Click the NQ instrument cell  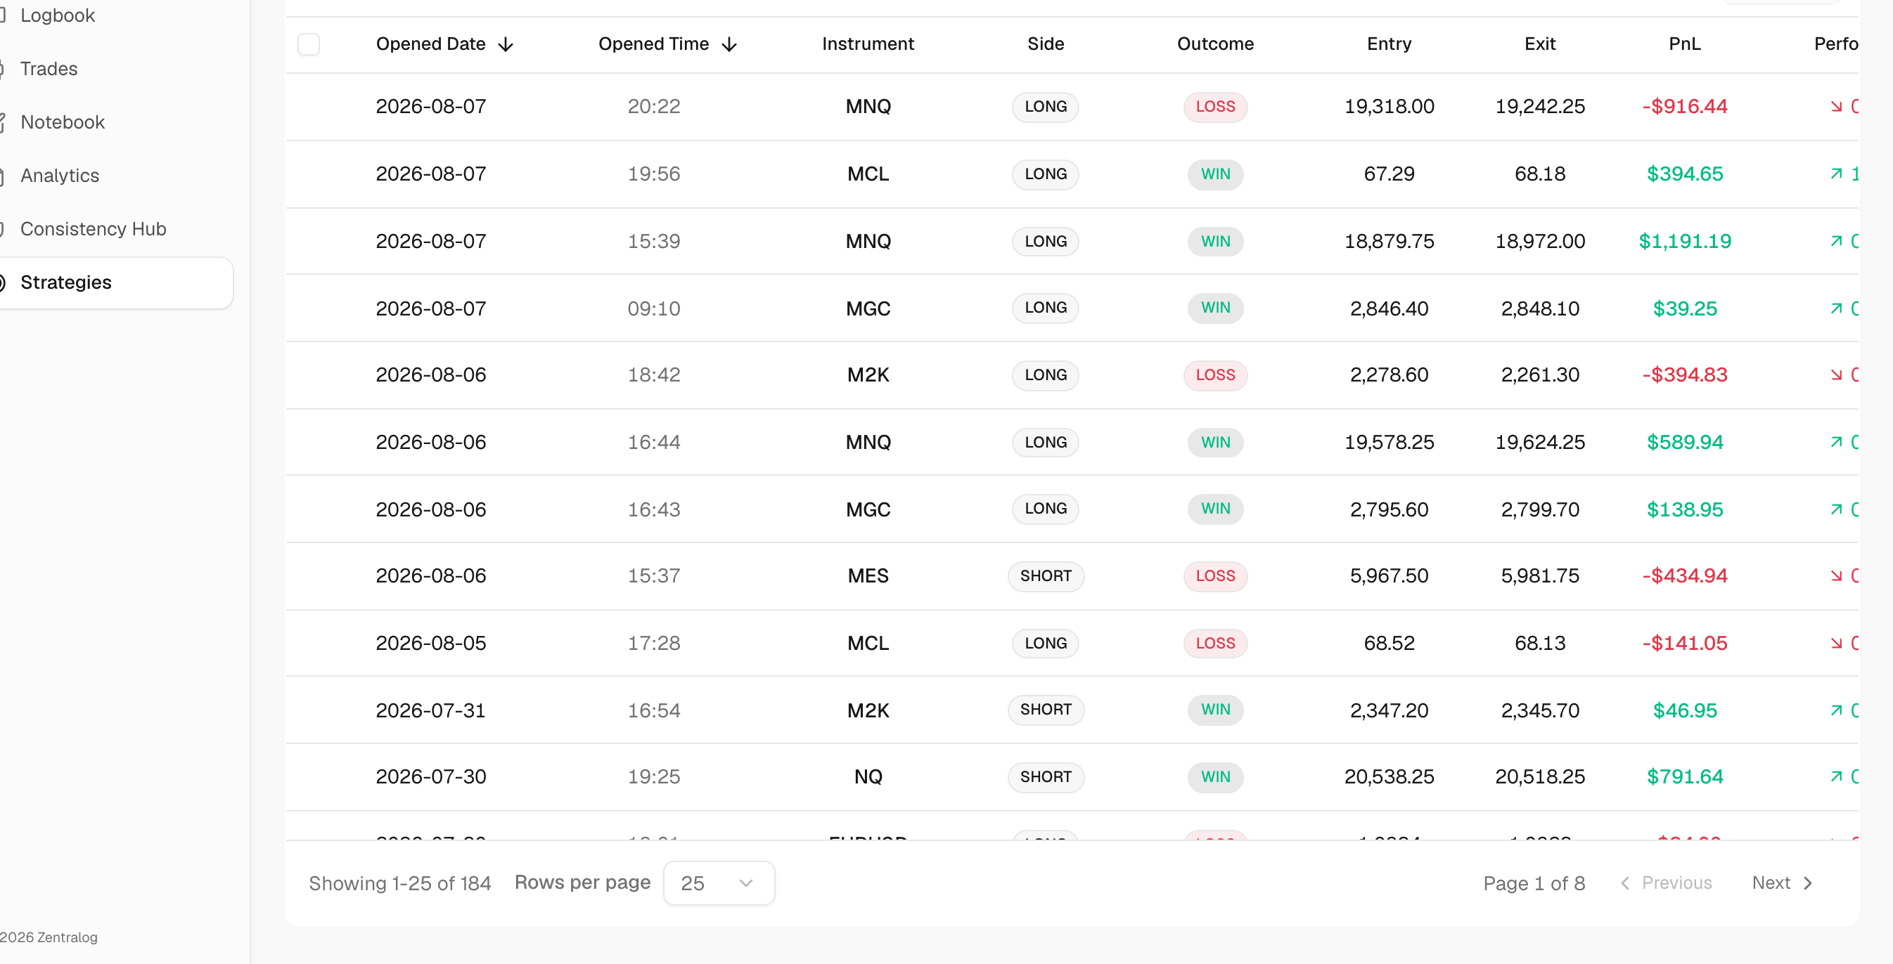[868, 777]
